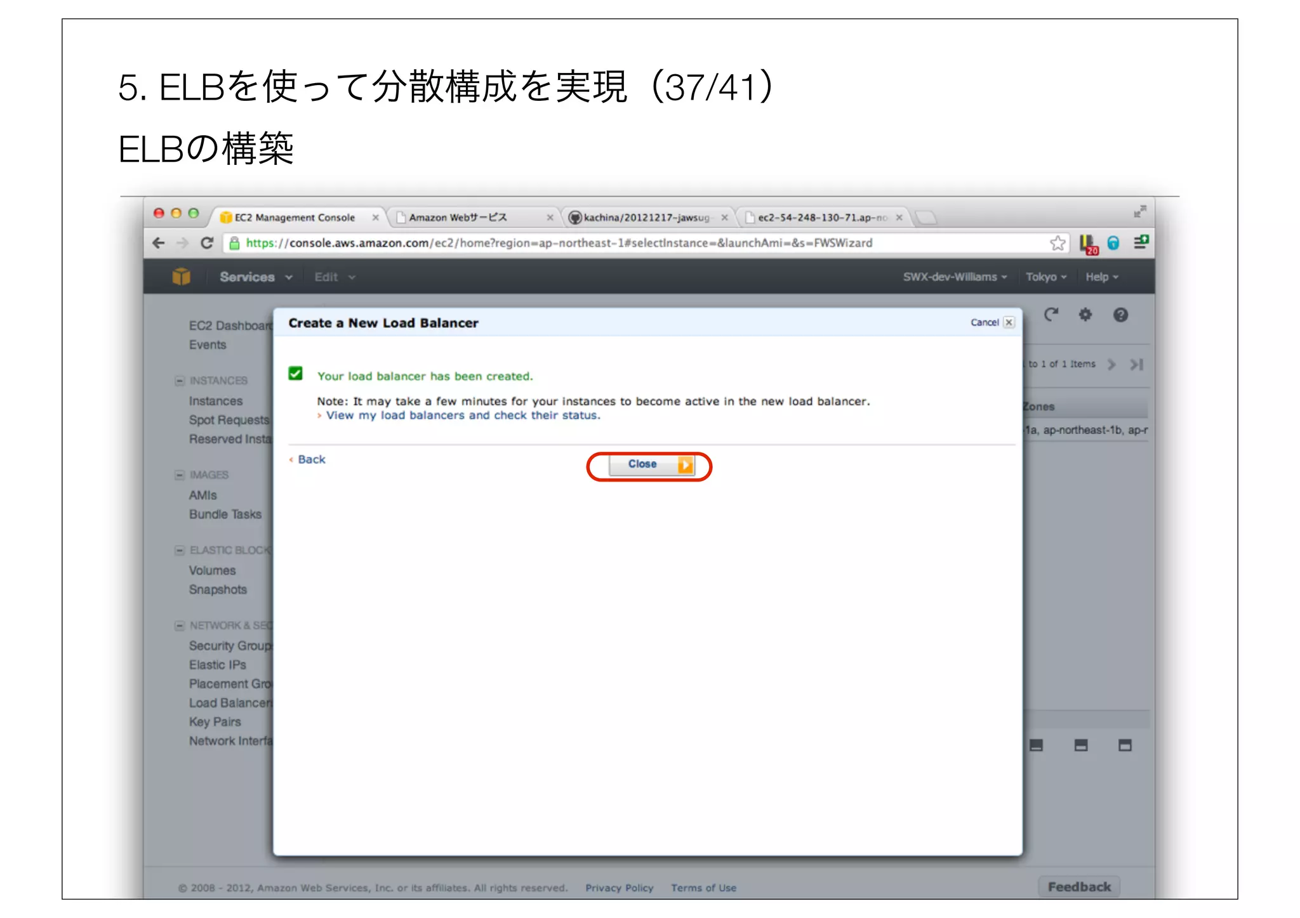Image resolution: width=1300 pixels, height=918 pixels.
Task: Open Events in sidebar
Action: click(x=208, y=345)
